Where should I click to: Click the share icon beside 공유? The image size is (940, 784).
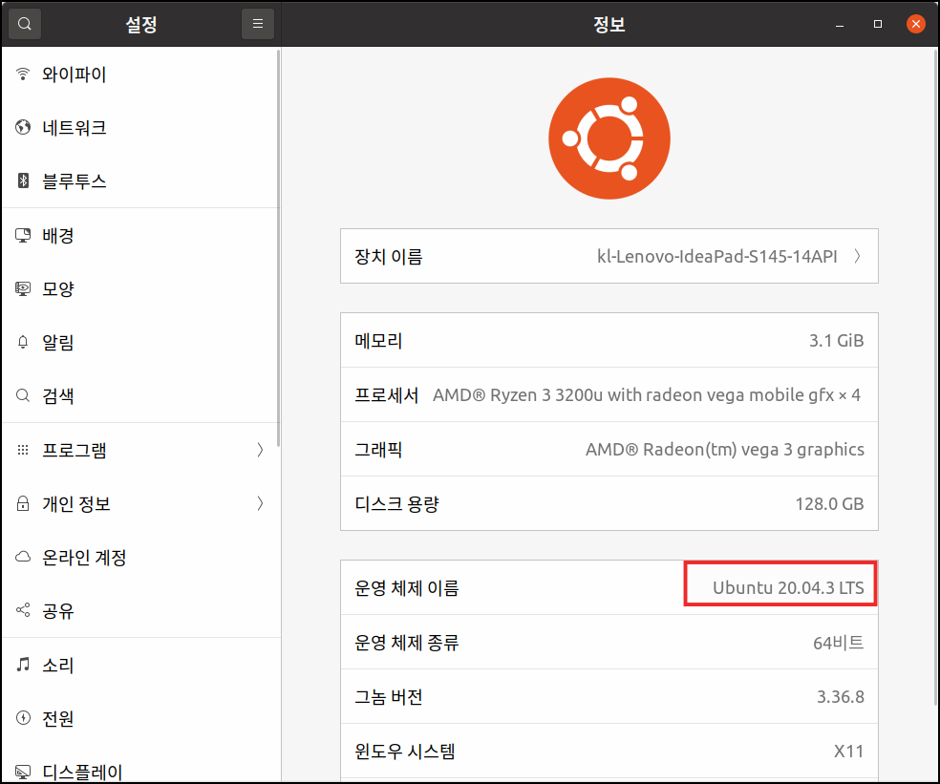(23, 610)
